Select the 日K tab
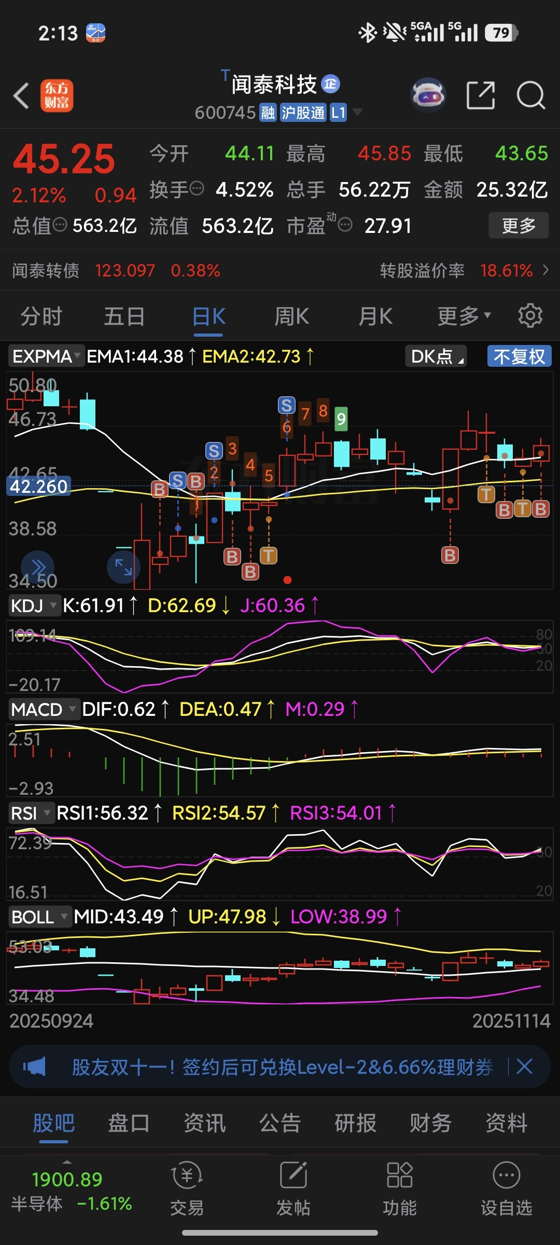Screen dimensions: 560x1245 tap(209, 316)
